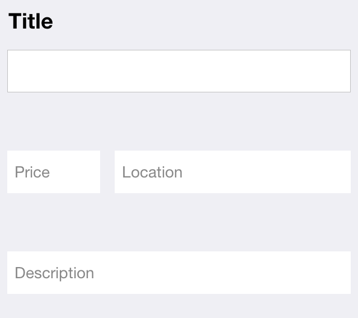Activate the Location text field

point(232,172)
